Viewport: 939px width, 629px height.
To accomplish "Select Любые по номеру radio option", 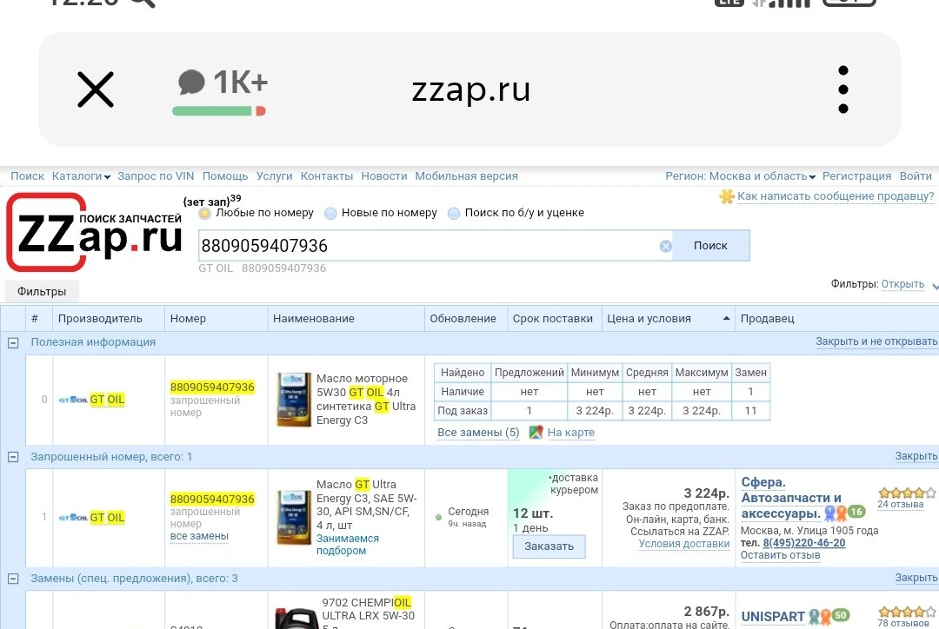I will [x=205, y=213].
